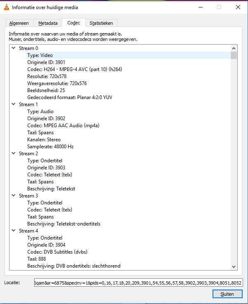This screenshot has height=304, width=248.
Task: Select the 'Resolutie: 720x578' row
Action: 47,76
